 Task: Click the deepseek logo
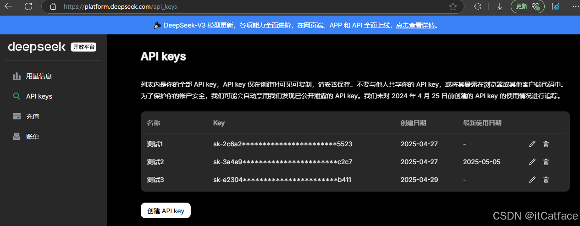[37, 47]
